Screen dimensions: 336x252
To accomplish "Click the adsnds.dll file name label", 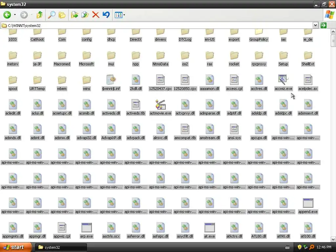I will click(x=13, y=138).
